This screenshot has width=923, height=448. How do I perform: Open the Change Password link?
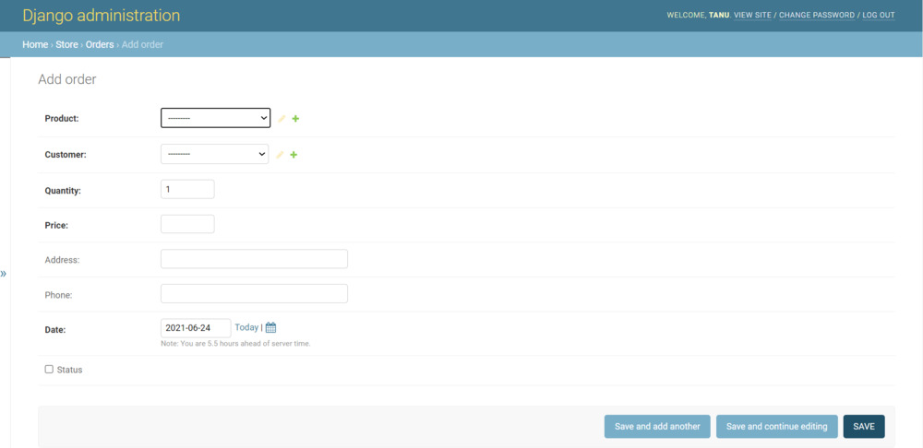816,16
